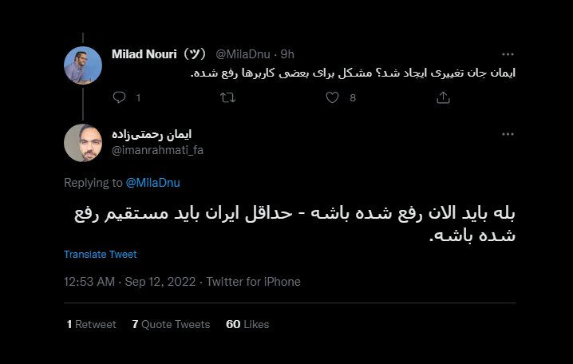Show the 60 Likes list
The width and height of the screenshot is (573, 364).
(247, 324)
